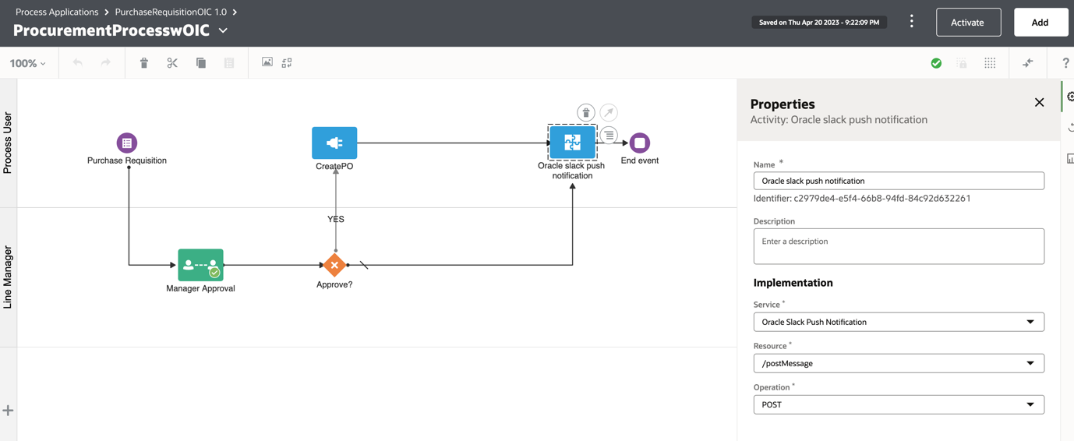Image resolution: width=1074 pixels, height=441 pixels.
Task: Delete the selected activity using floating trash icon
Action: [586, 113]
